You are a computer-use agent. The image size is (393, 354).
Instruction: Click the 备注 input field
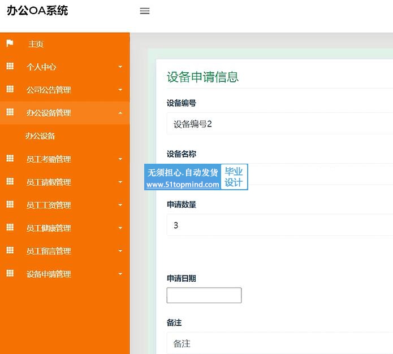point(280,343)
